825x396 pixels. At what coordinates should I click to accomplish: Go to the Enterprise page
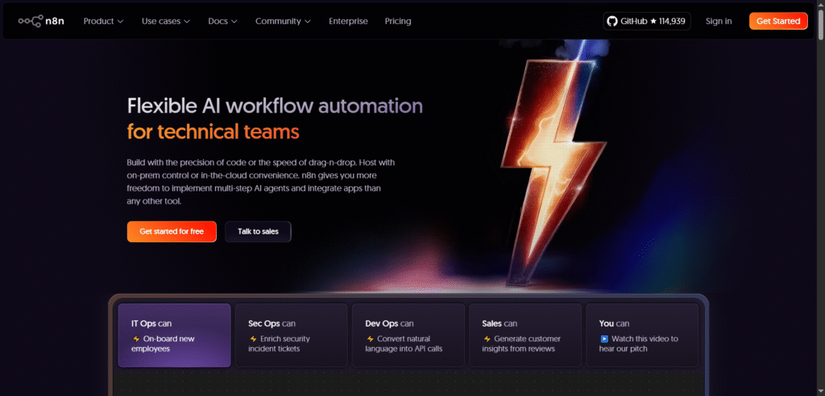tap(348, 21)
